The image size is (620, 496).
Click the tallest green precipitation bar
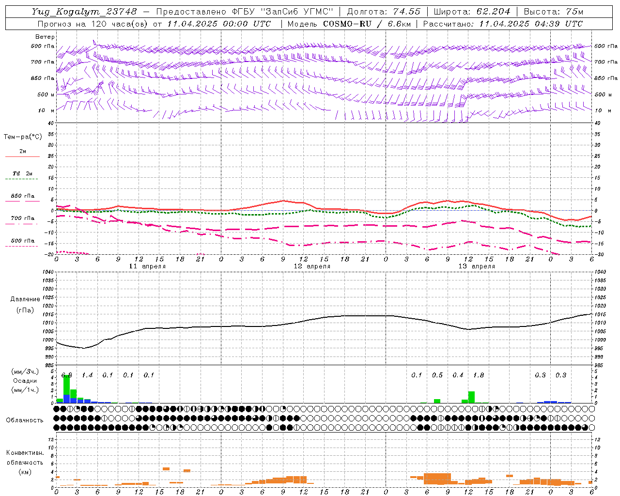point(67,385)
